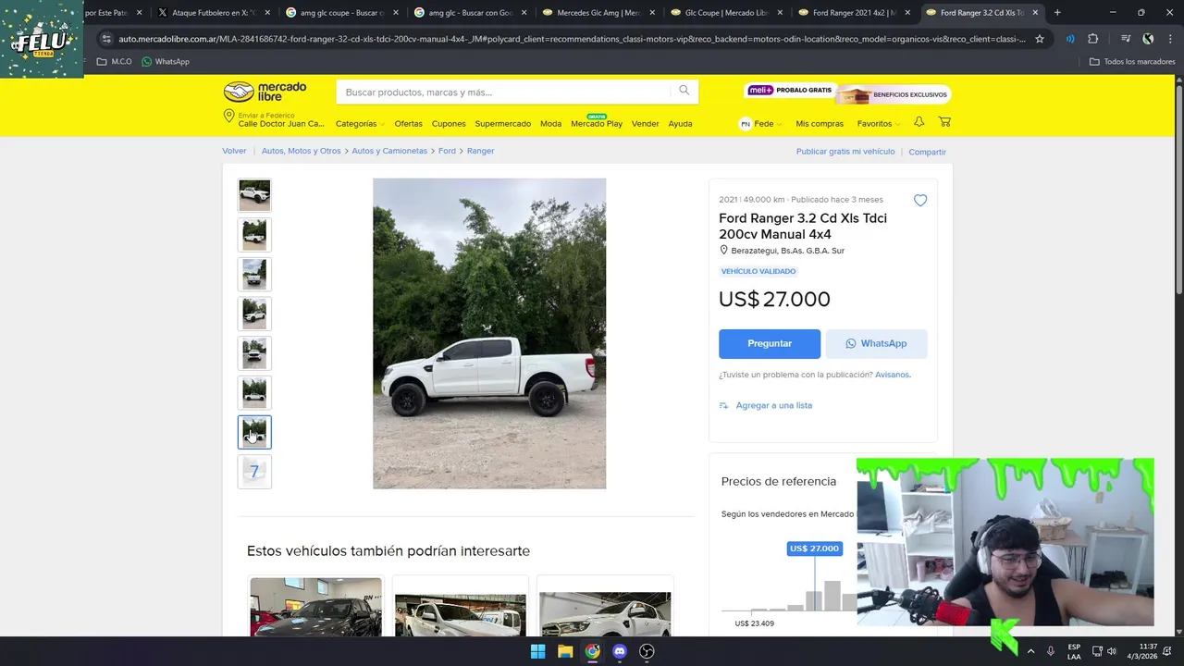Open Ayuda in the navigation menu
The width and height of the screenshot is (1184, 666).
point(680,123)
